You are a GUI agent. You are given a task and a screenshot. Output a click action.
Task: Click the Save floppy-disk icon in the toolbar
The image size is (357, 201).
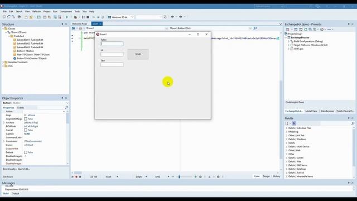click(38, 17)
